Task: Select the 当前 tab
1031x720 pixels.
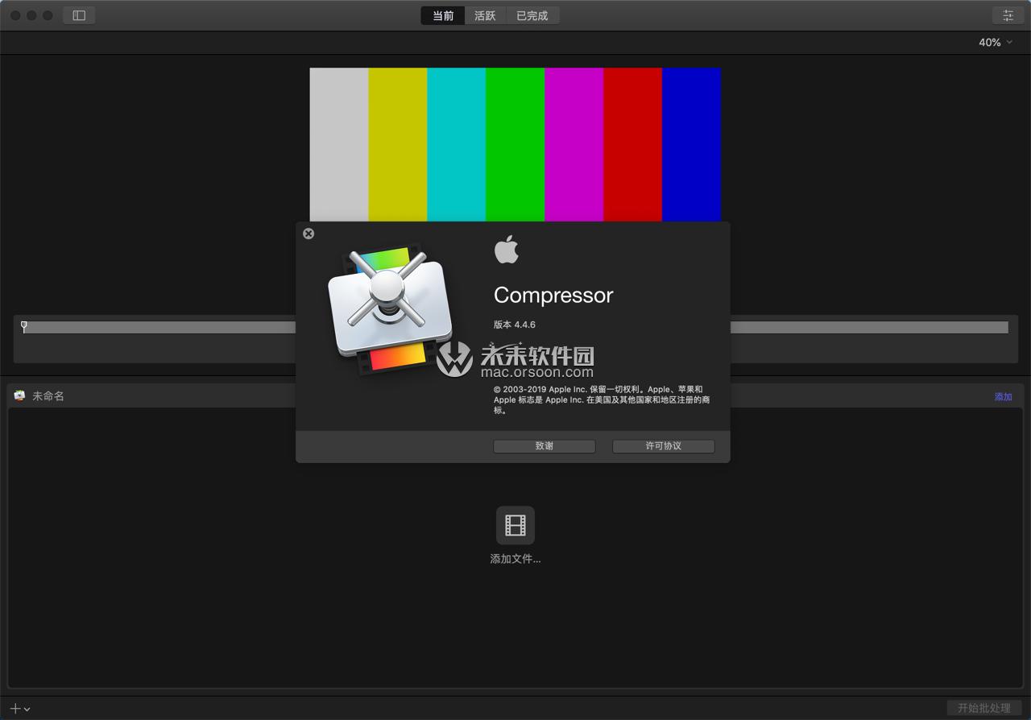Action: (442, 14)
